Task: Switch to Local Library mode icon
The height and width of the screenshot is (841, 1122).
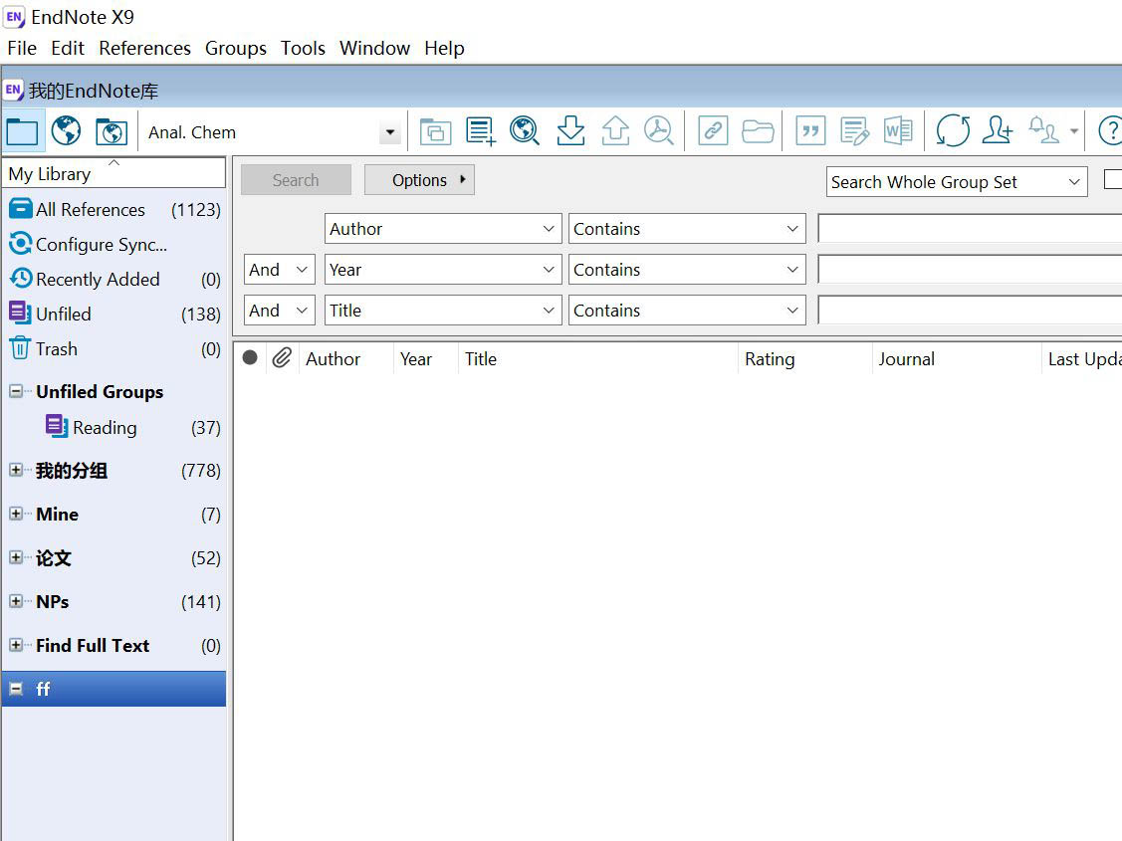Action: click(x=22, y=131)
